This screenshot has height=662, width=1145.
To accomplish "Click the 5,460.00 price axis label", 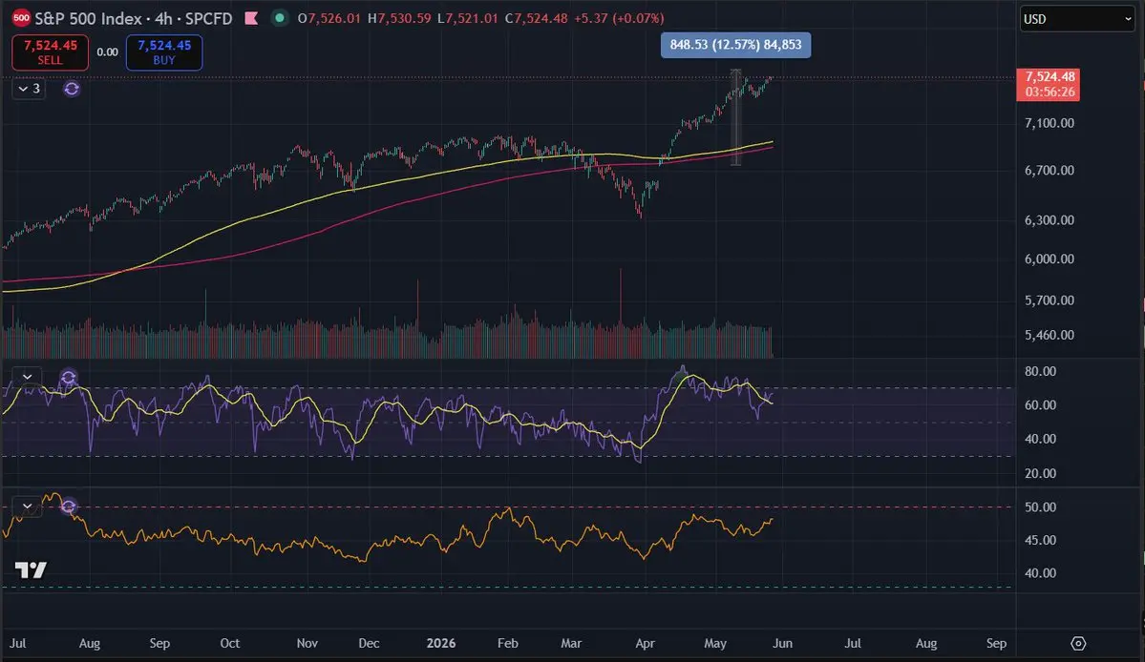I will coord(1050,336).
